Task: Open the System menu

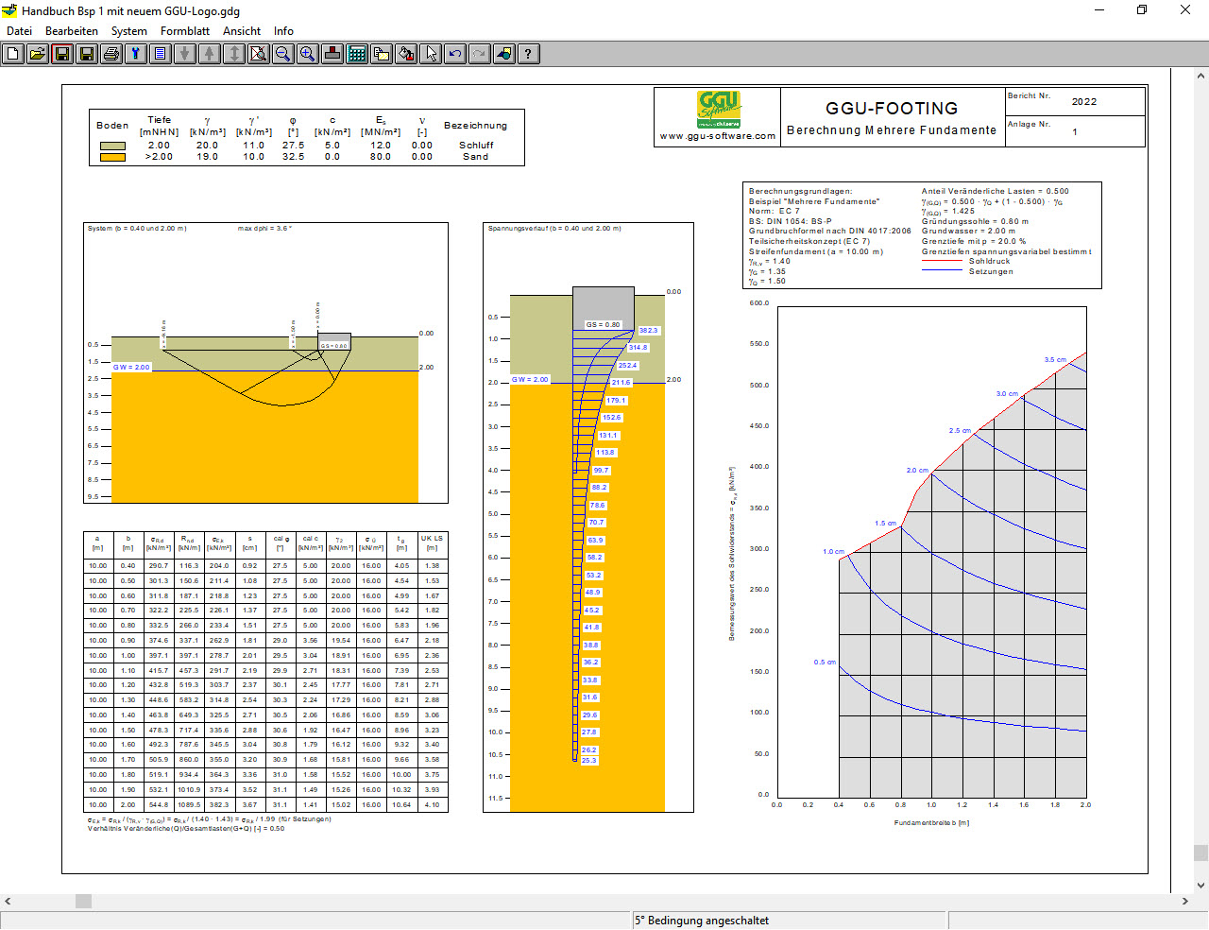Action: (128, 31)
